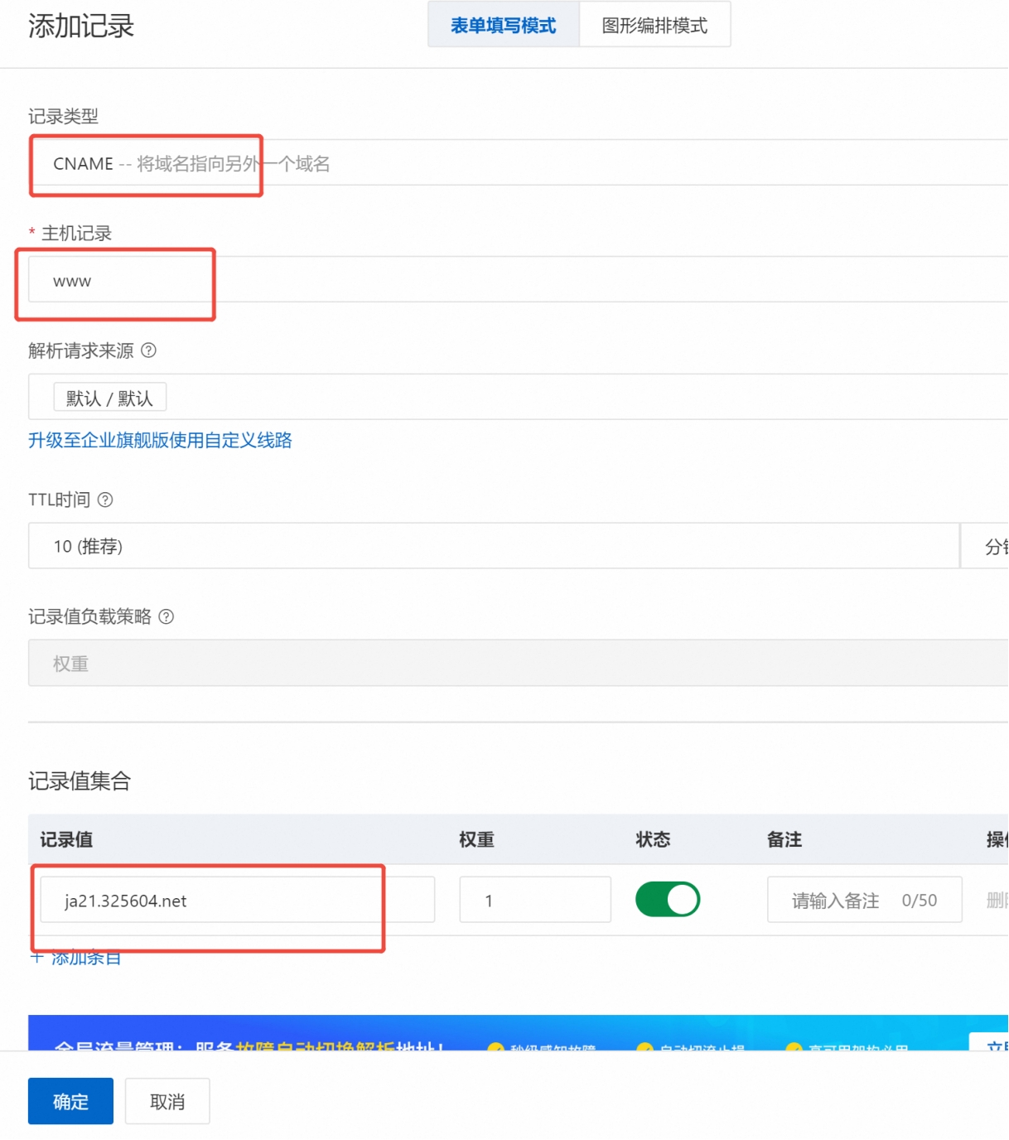Toggle the green 状态 switch off
Image resolution: width=1009 pixels, height=1140 pixels.
(667, 900)
